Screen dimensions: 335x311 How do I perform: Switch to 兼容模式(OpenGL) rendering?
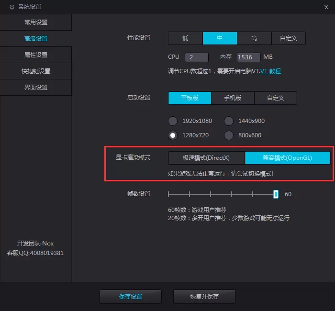[x=287, y=158]
